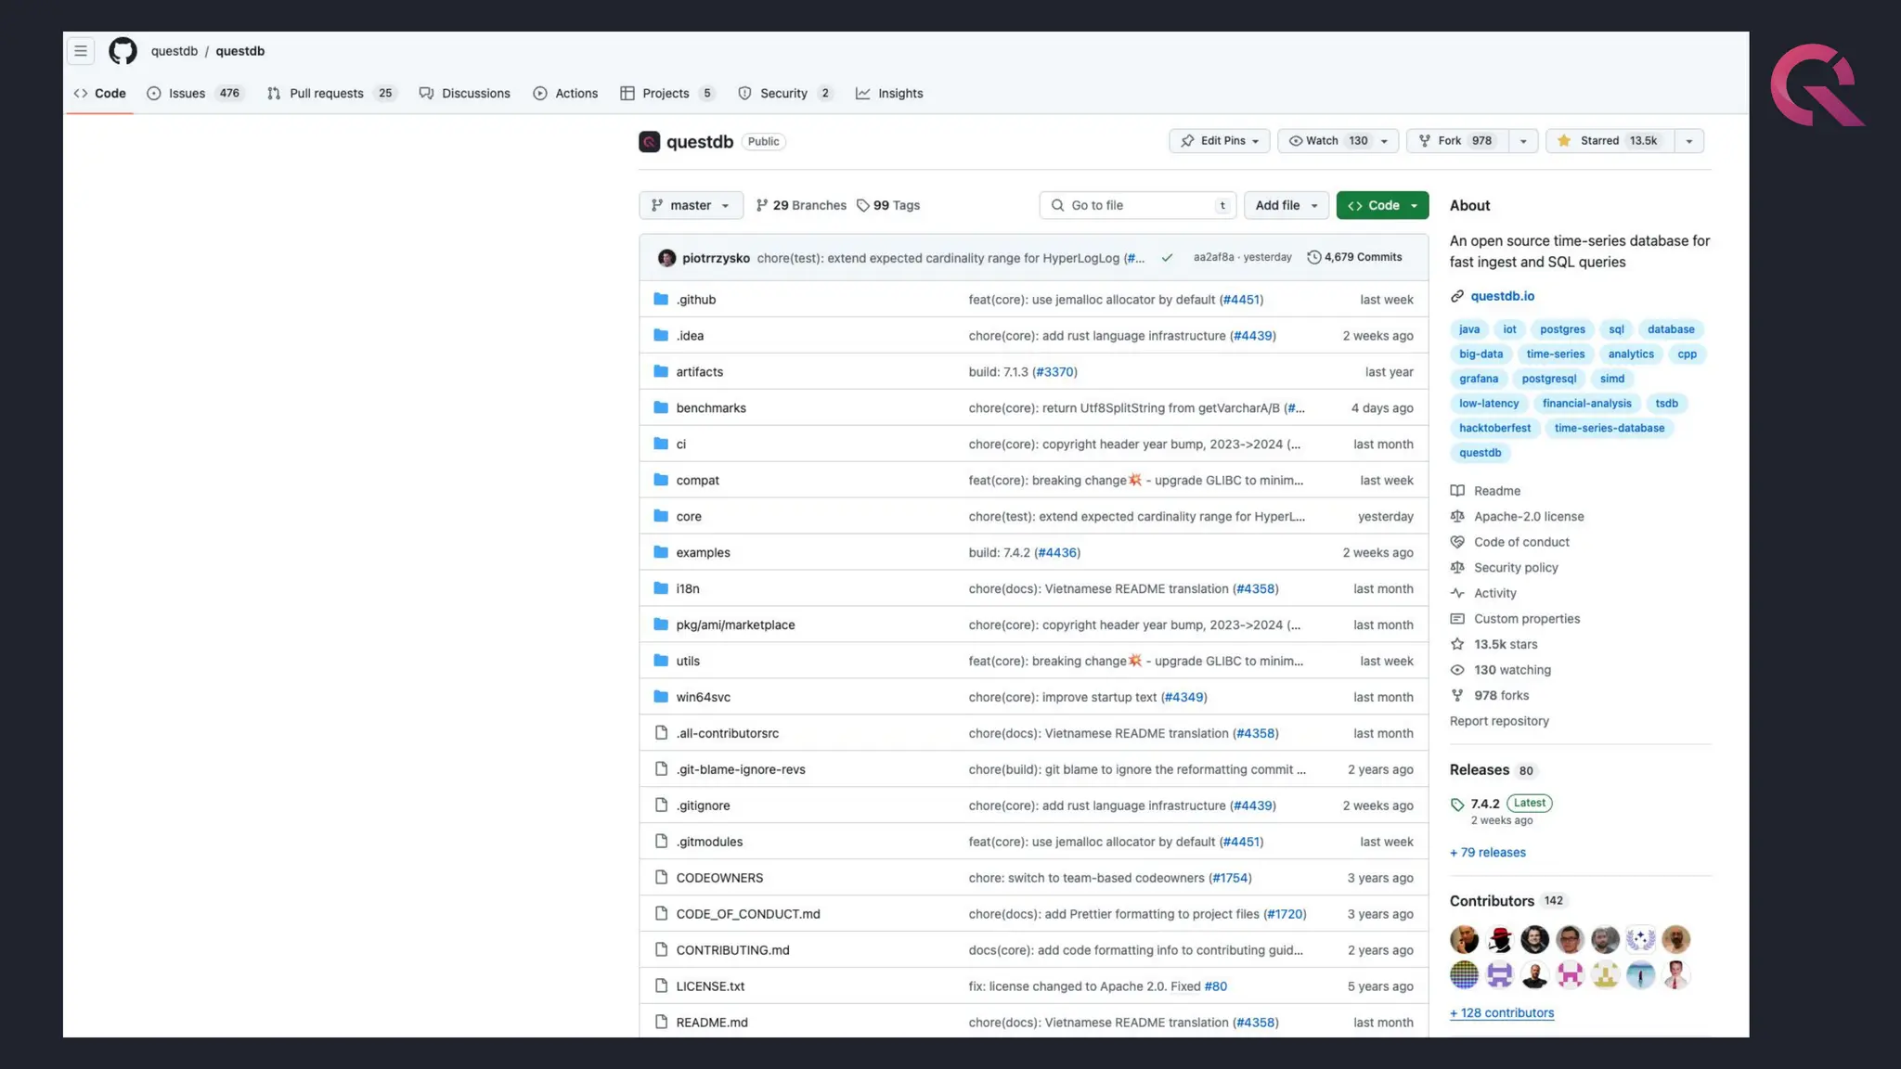
Task: Click the folder icon next to benchmarks
Action: pyautogui.click(x=661, y=407)
